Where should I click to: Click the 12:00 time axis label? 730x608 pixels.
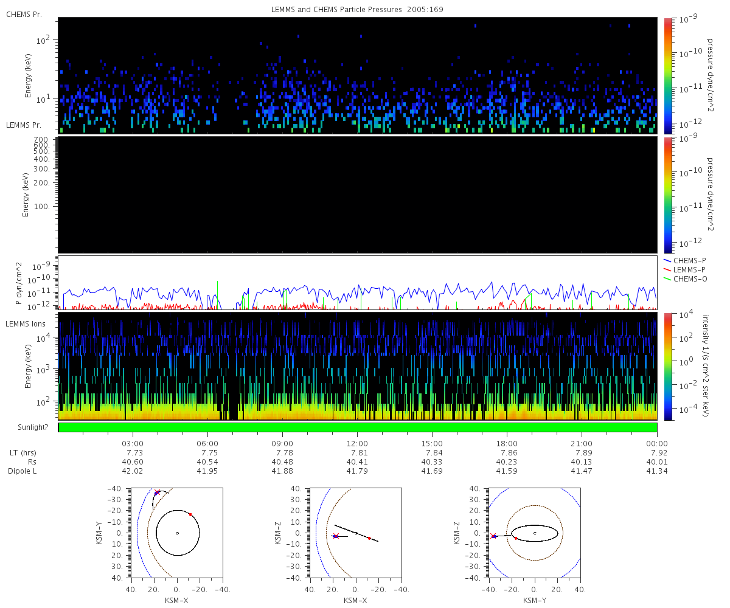(357, 444)
